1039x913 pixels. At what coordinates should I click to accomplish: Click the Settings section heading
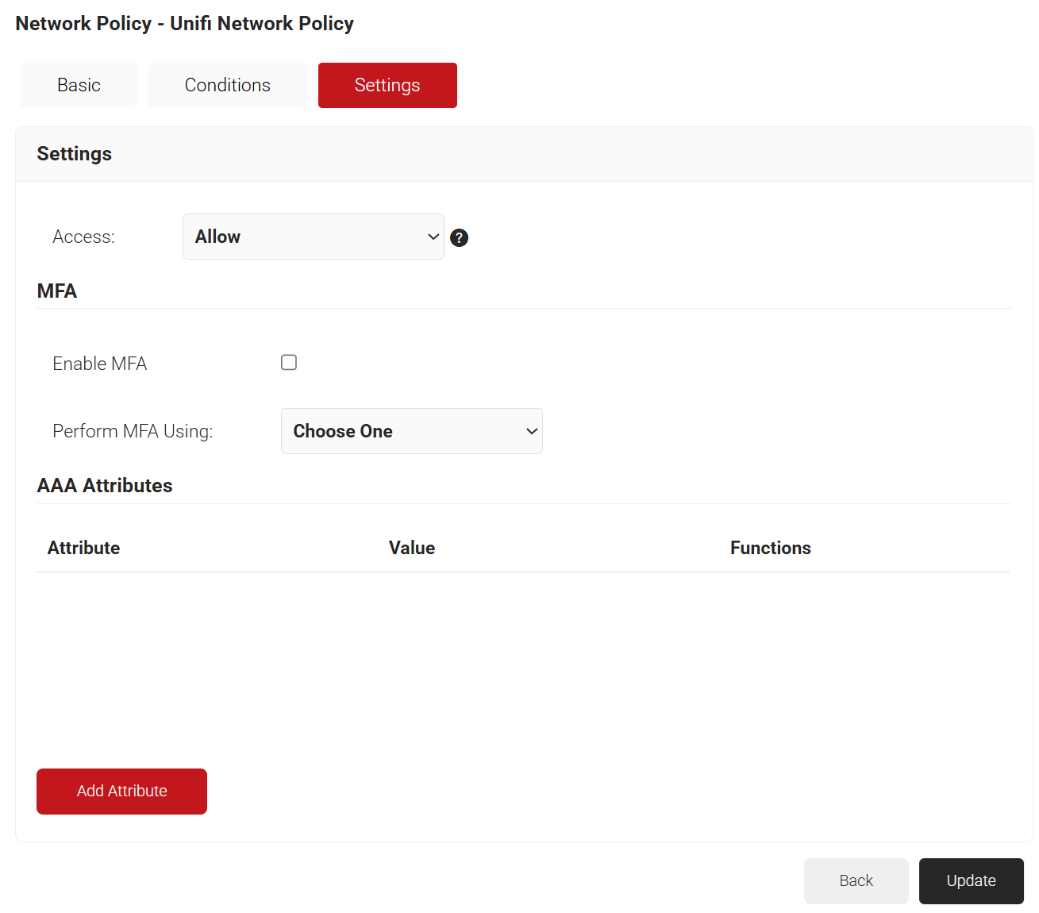point(74,153)
